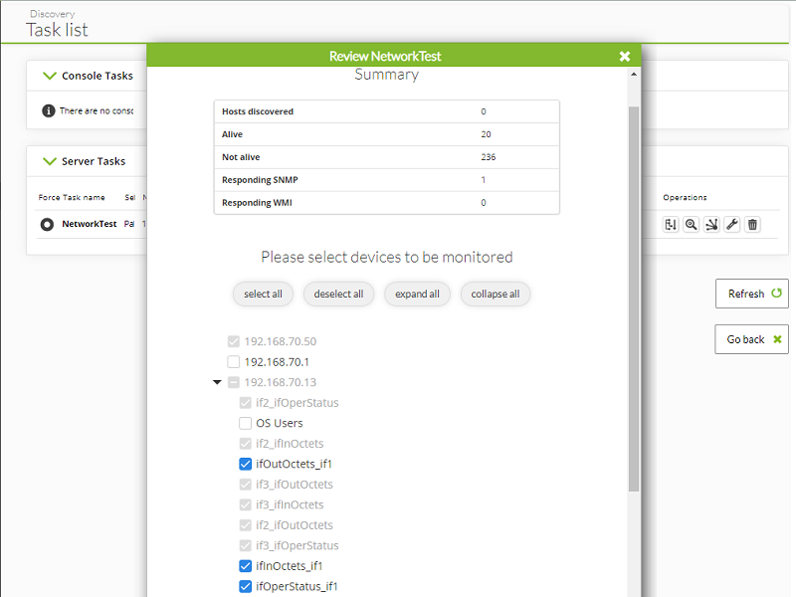Collapse the Server Tasks section
The width and height of the screenshot is (796, 597).
pyautogui.click(x=50, y=161)
